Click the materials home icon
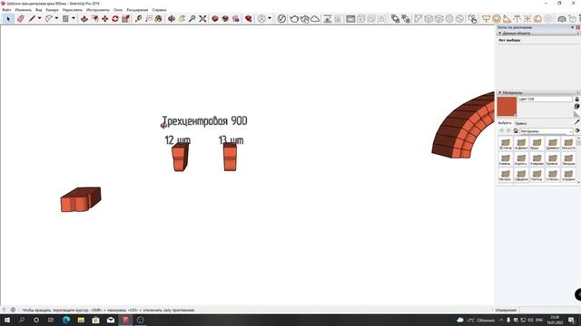The width and height of the screenshot is (581, 326). 516,130
